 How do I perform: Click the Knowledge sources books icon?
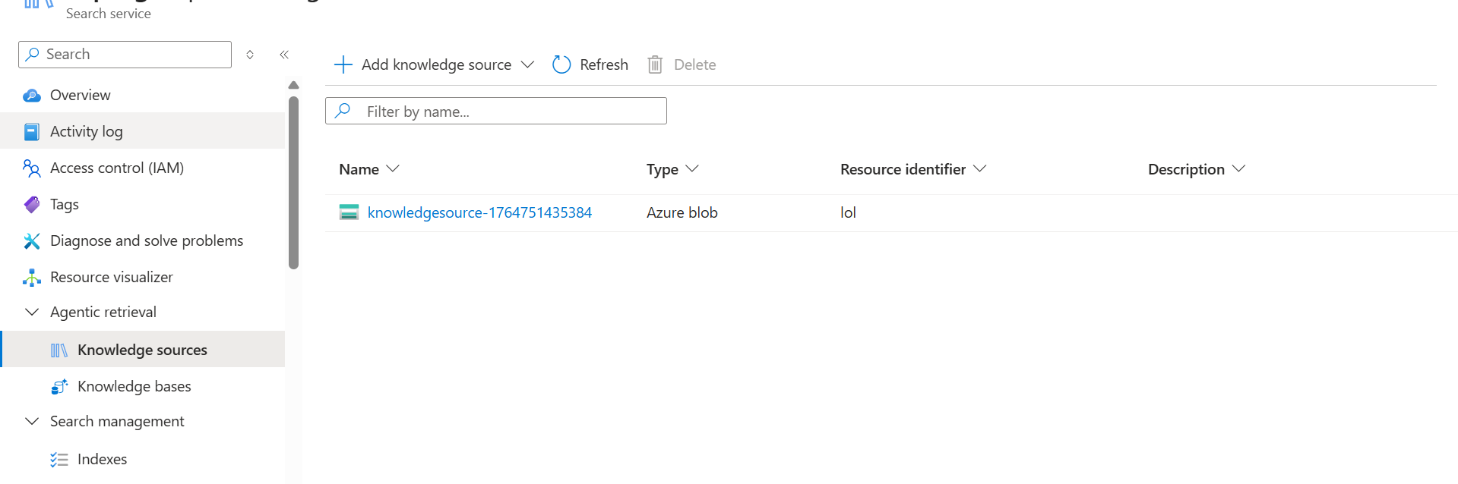(x=59, y=350)
